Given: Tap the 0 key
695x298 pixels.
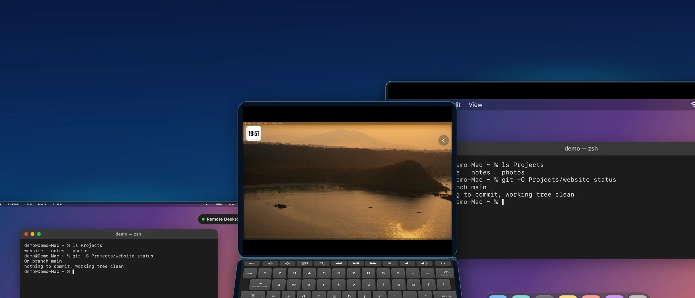Looking at the screenshot, I should (x=398, y=273).
